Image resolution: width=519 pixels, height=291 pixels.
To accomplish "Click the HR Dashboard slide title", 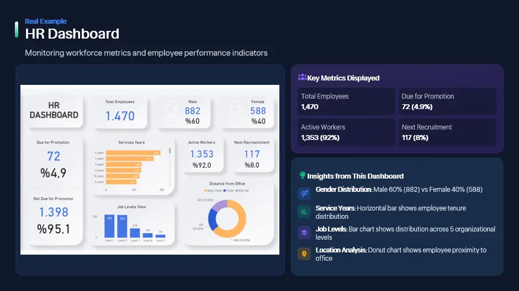I will click(x=72, y=34).
